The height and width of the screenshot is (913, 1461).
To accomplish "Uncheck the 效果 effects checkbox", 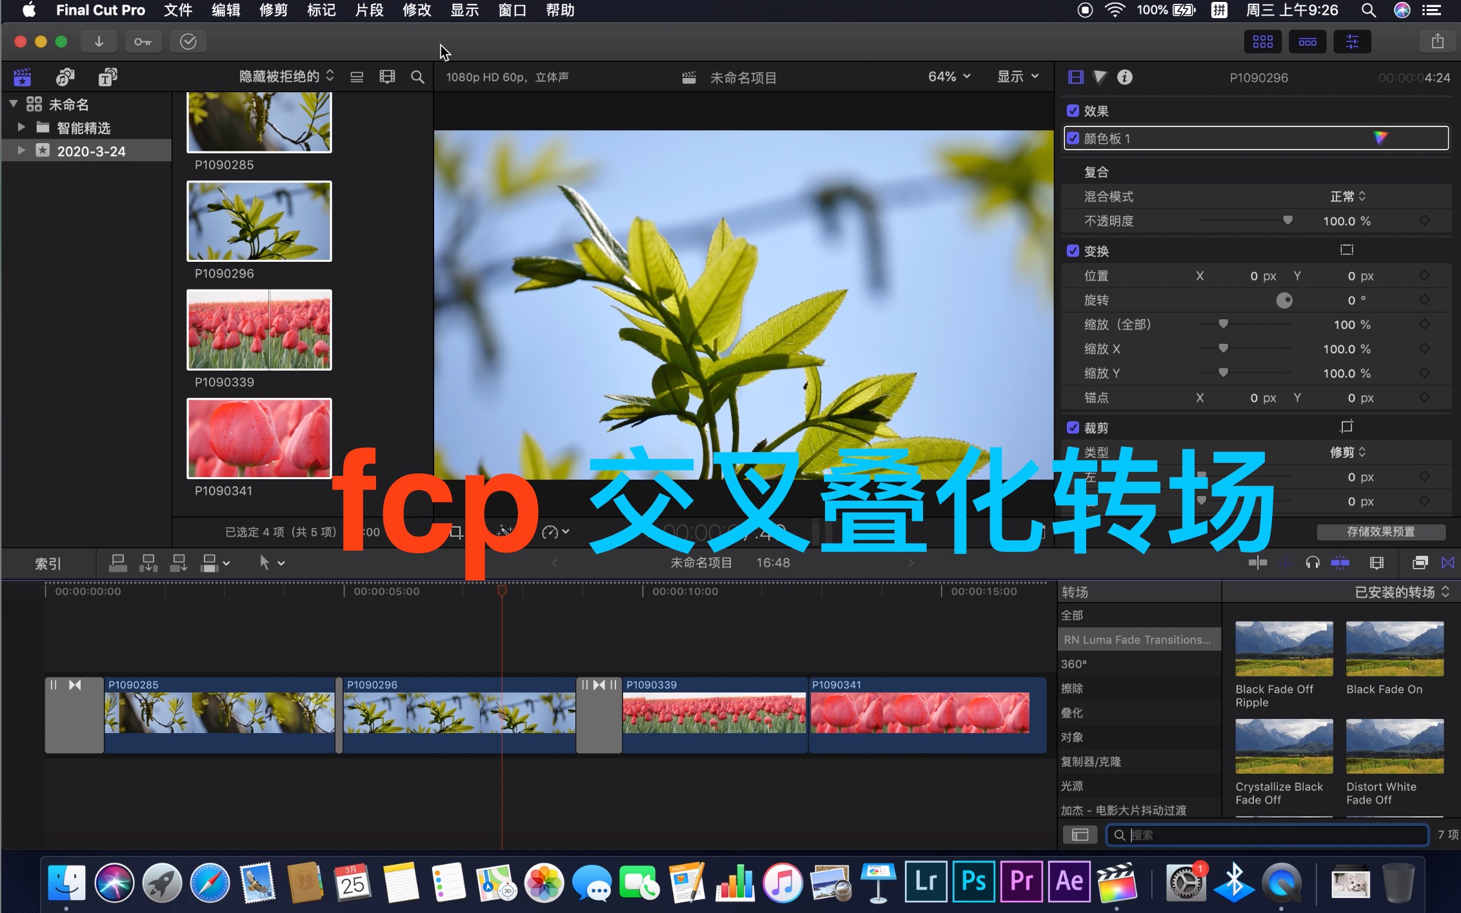I will click(1073, 111).
